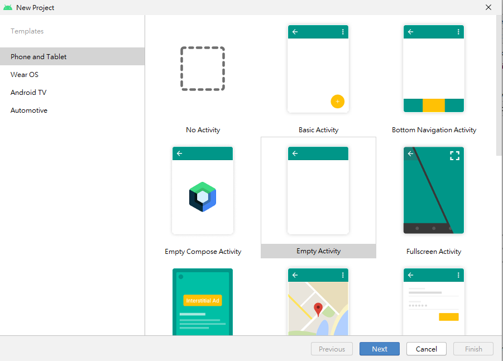Image resolution: width=503 pixels, height=361 pixels.
Task: Click the 'Bottom Navigation Activity' label
Action: click(x=434, y=130)
